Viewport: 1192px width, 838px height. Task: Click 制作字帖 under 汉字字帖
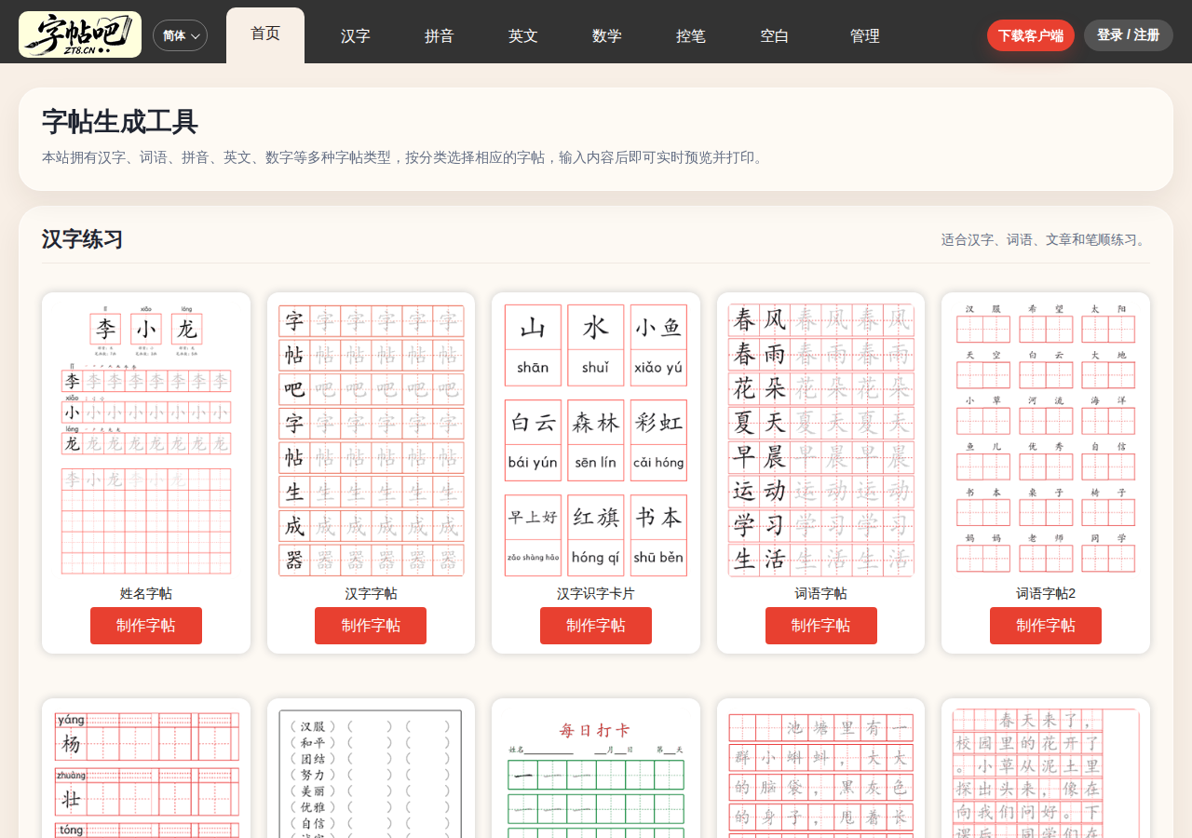371,626
